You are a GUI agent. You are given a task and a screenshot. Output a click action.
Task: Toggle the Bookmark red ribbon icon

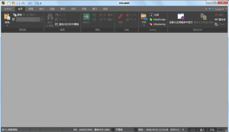(x=120, y=16)
